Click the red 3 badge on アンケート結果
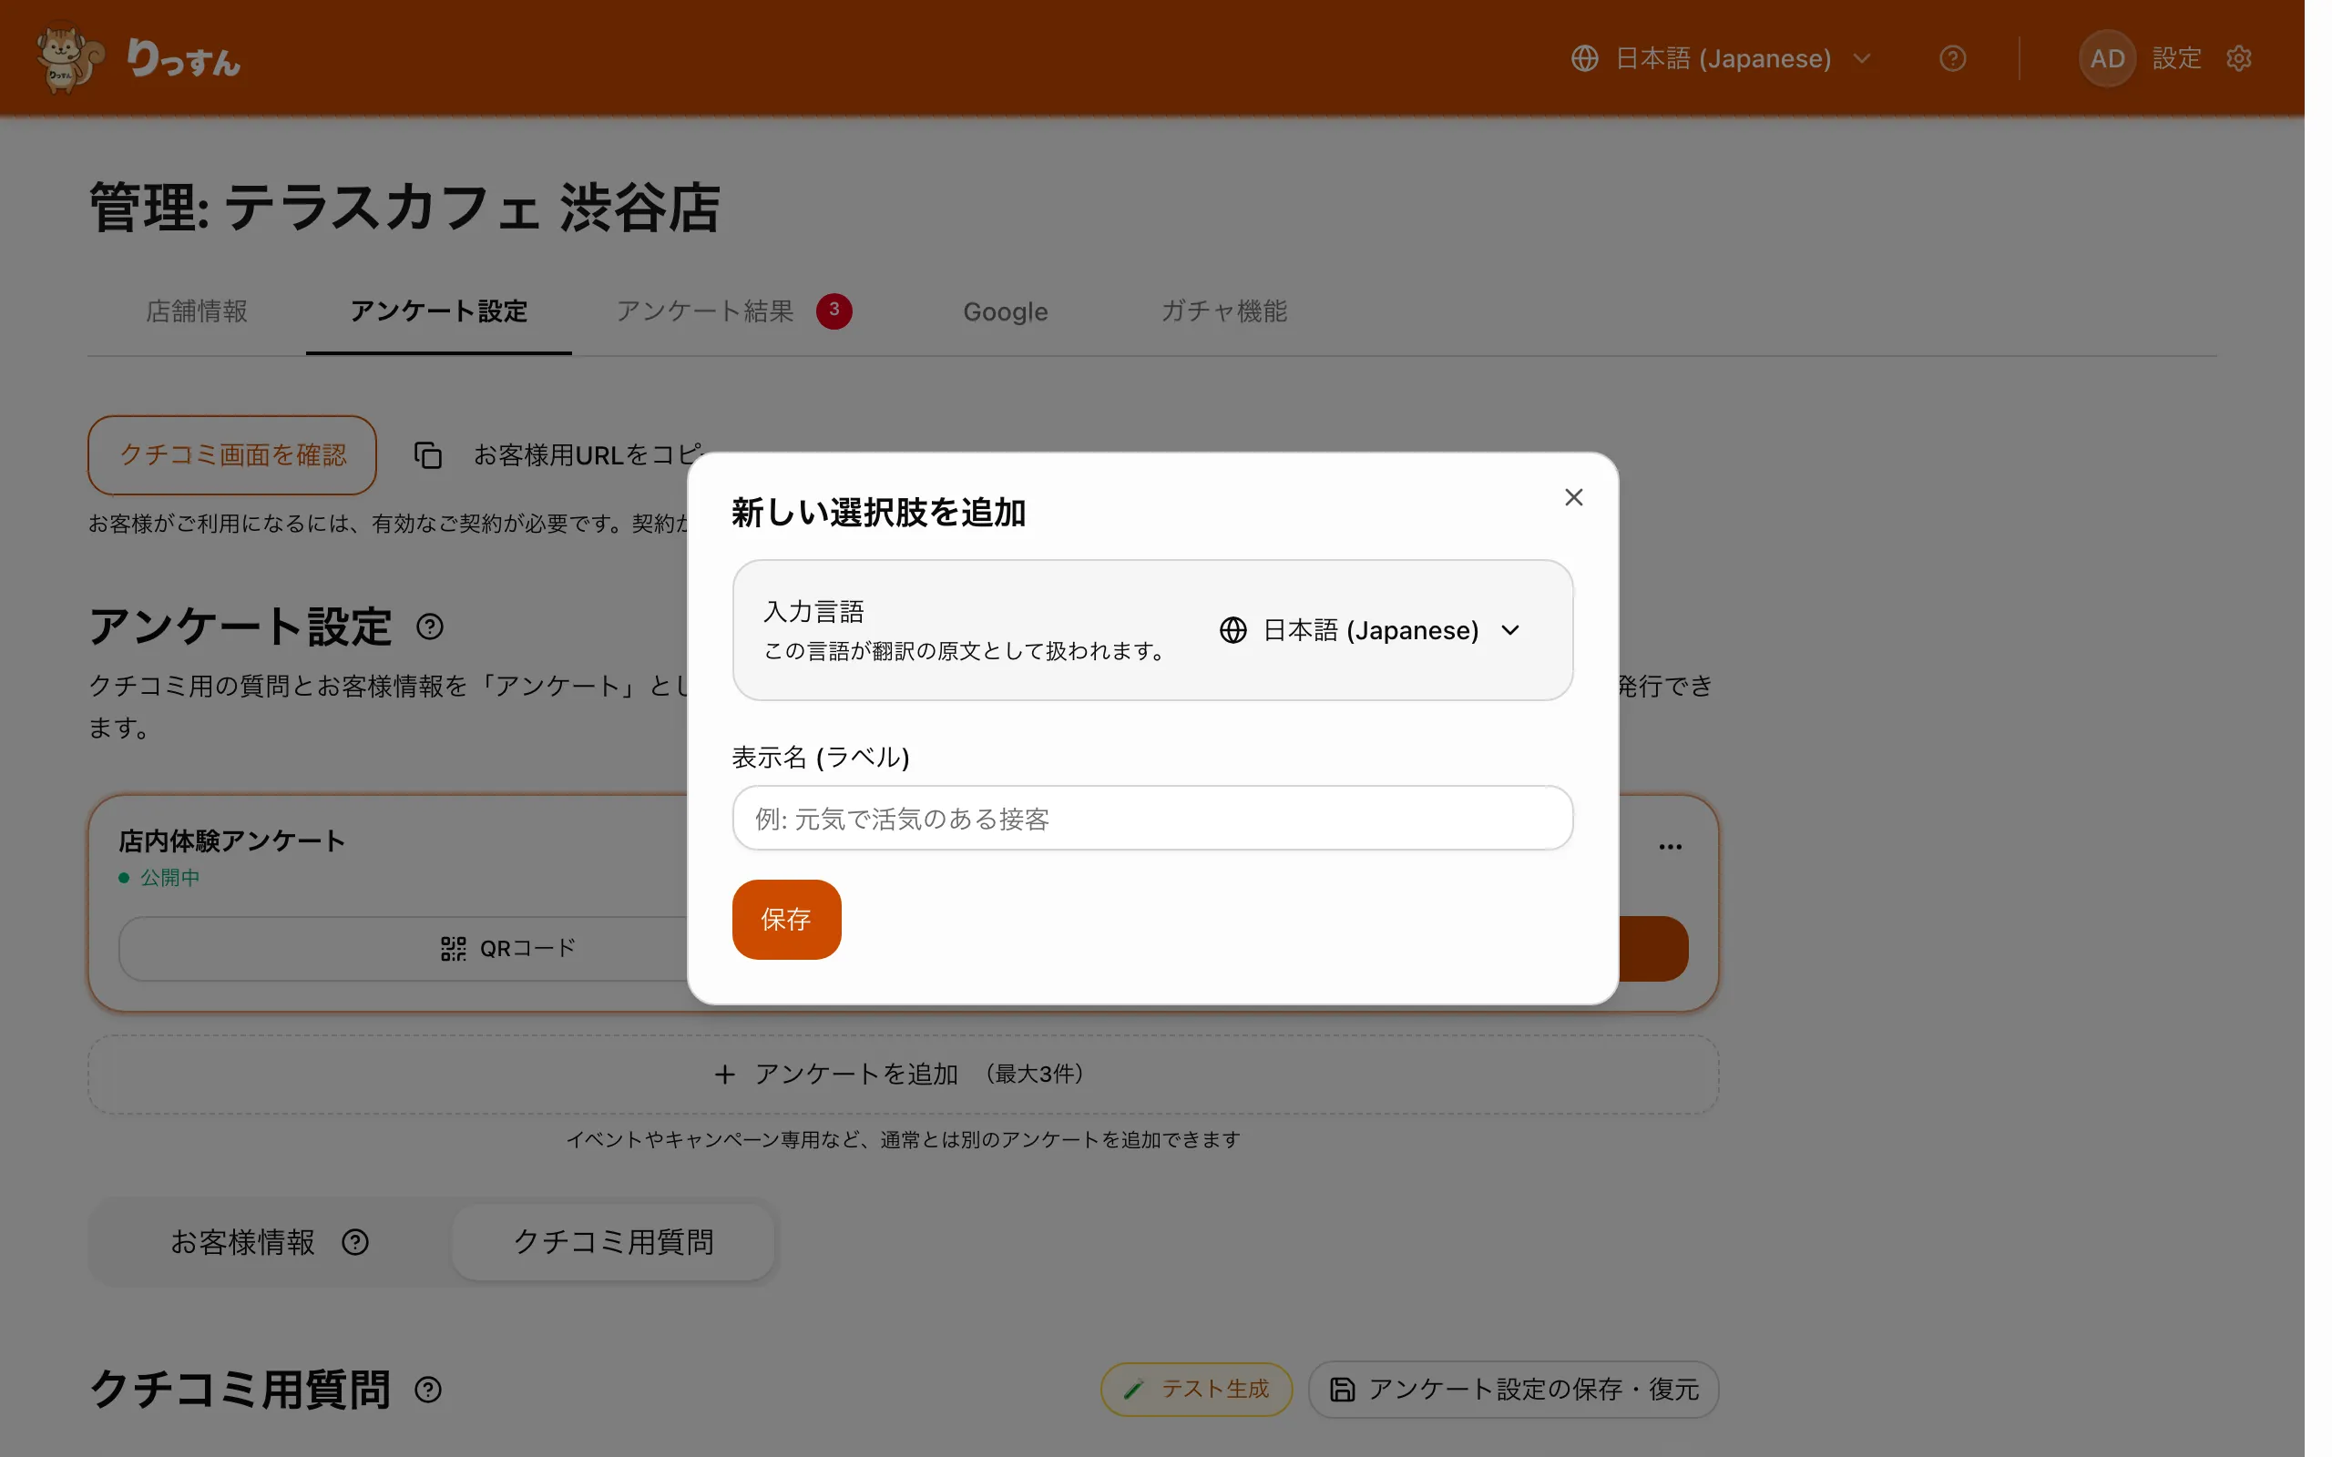The height and width of the screenshot is (1457, 2332). pos(834,311)
